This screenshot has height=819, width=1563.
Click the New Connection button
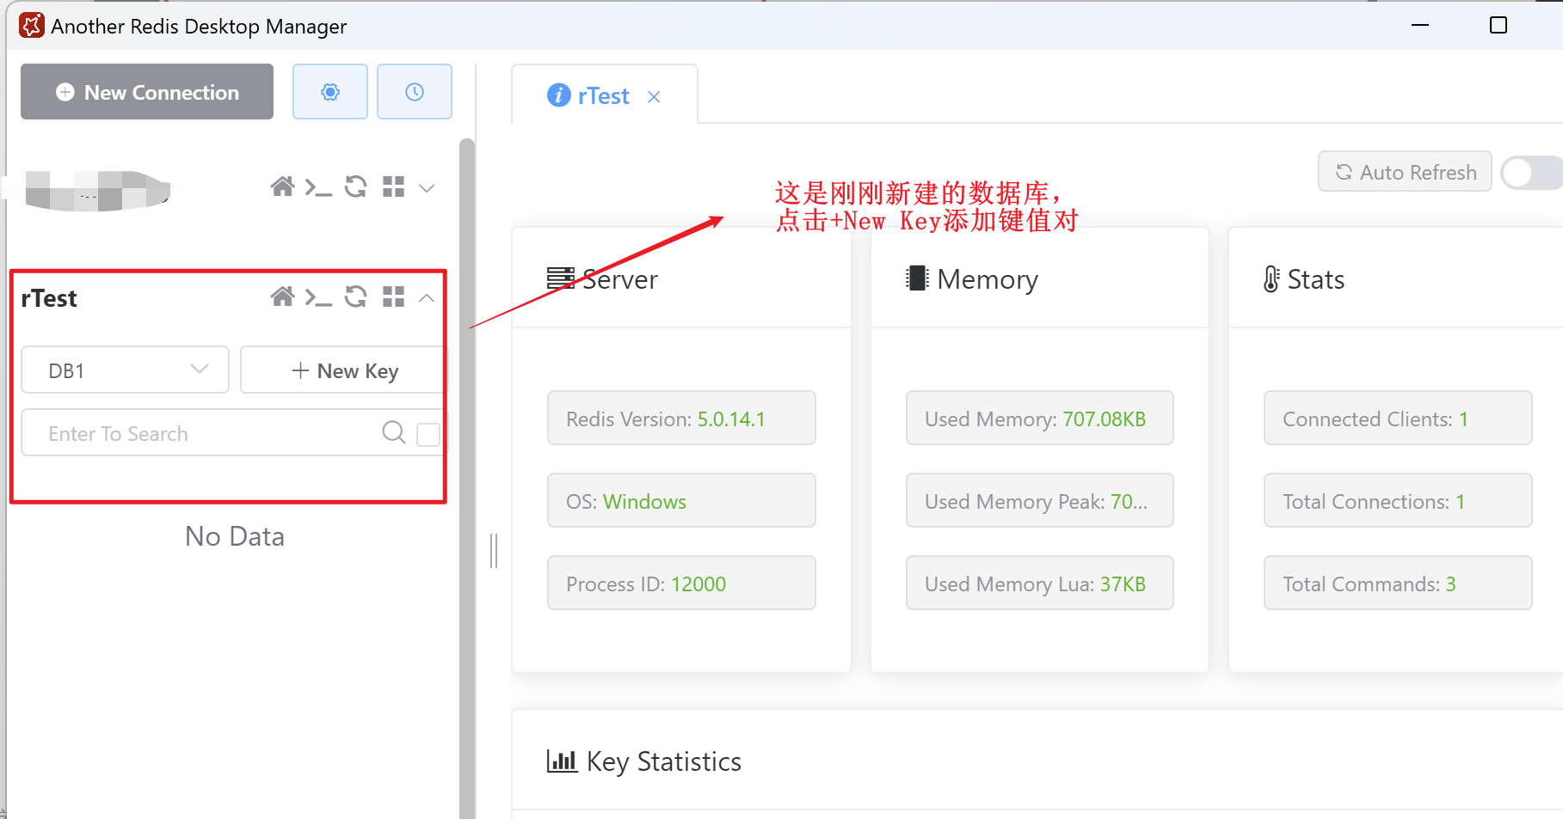[x=147, y=92]
